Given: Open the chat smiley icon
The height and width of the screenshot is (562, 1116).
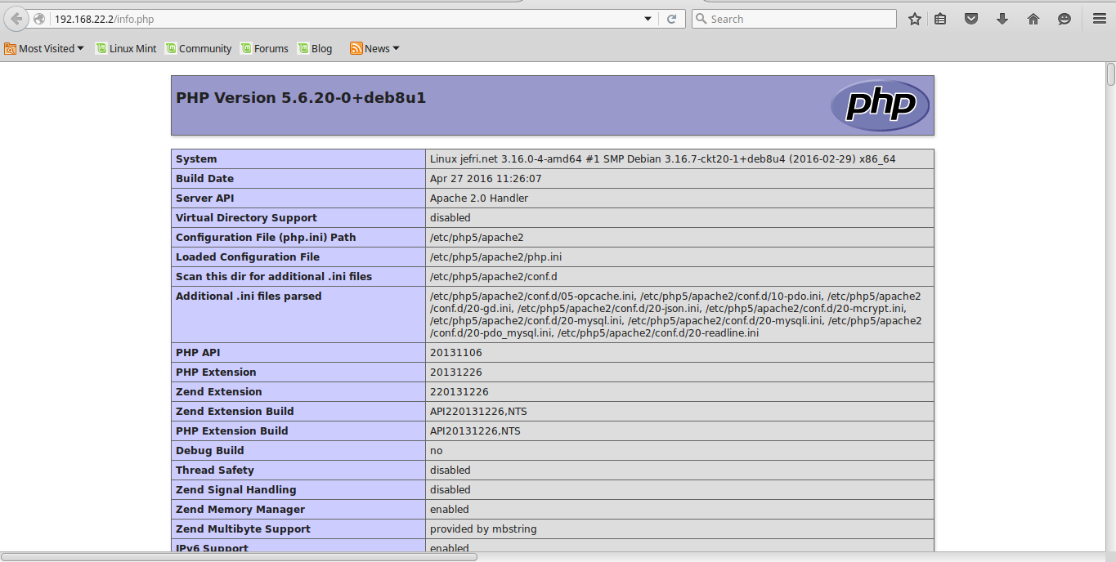Looking at the screenshot, I should click(x=1064, y=19).
